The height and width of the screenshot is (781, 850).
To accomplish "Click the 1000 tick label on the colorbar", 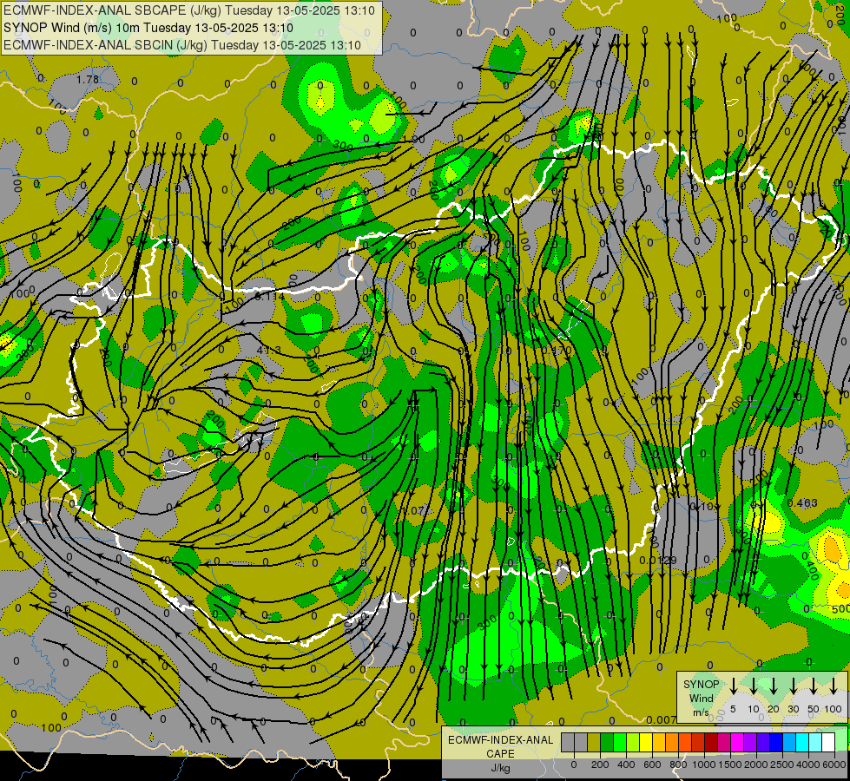I will 704,765.
